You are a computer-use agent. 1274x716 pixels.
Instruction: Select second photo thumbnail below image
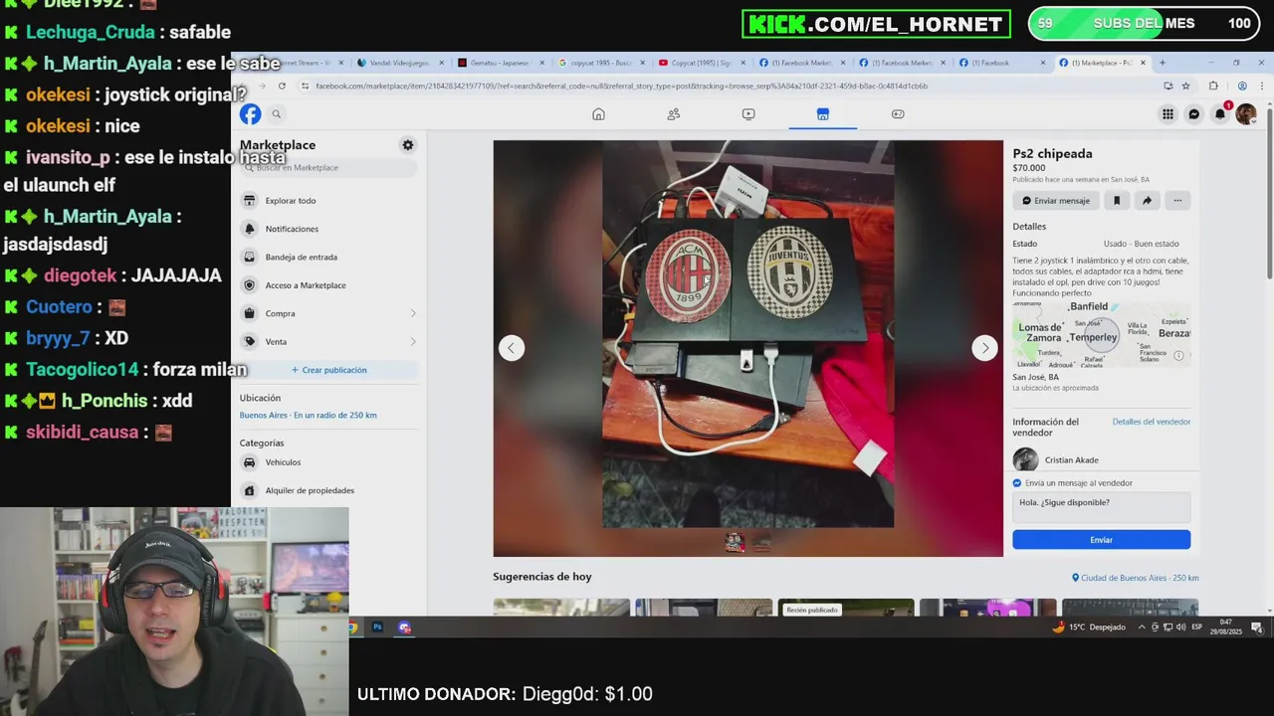pos(761,543)
